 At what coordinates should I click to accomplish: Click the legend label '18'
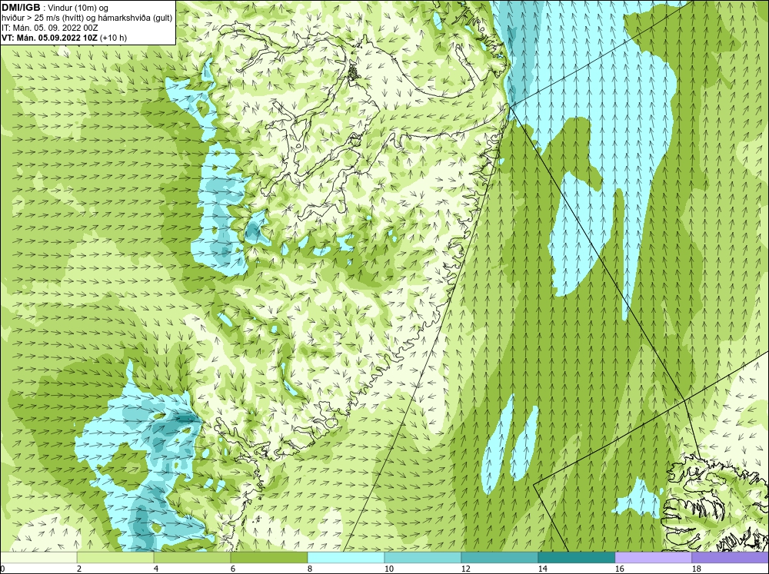[696, 569]
